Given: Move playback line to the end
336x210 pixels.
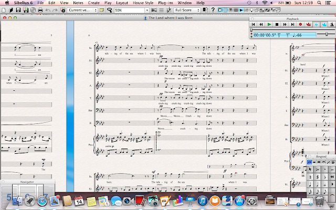Looking at the screenshot, I should click(292, 25).
